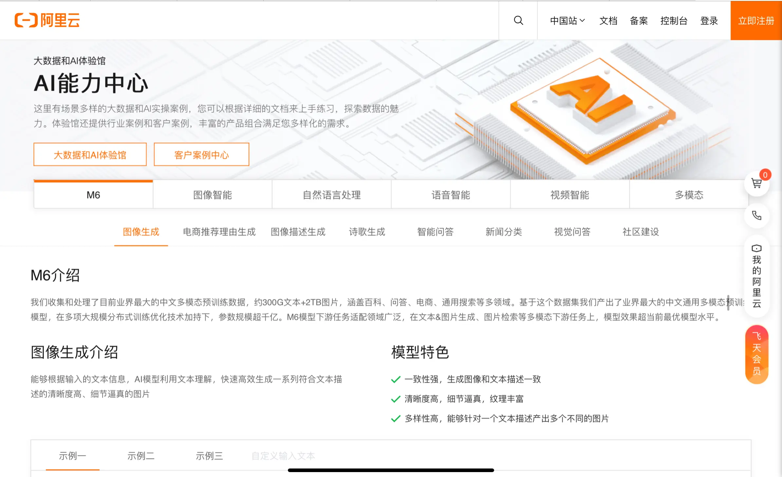Select the 自定义输入文本 tab

tap(283, 456)
